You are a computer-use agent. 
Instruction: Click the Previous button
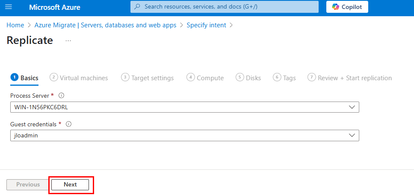28,184
